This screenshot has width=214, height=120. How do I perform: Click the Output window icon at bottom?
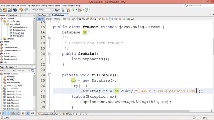point(2,118)
